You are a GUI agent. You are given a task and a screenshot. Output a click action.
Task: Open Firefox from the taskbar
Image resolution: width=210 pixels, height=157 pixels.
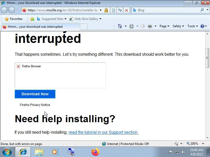pos(96,152)
